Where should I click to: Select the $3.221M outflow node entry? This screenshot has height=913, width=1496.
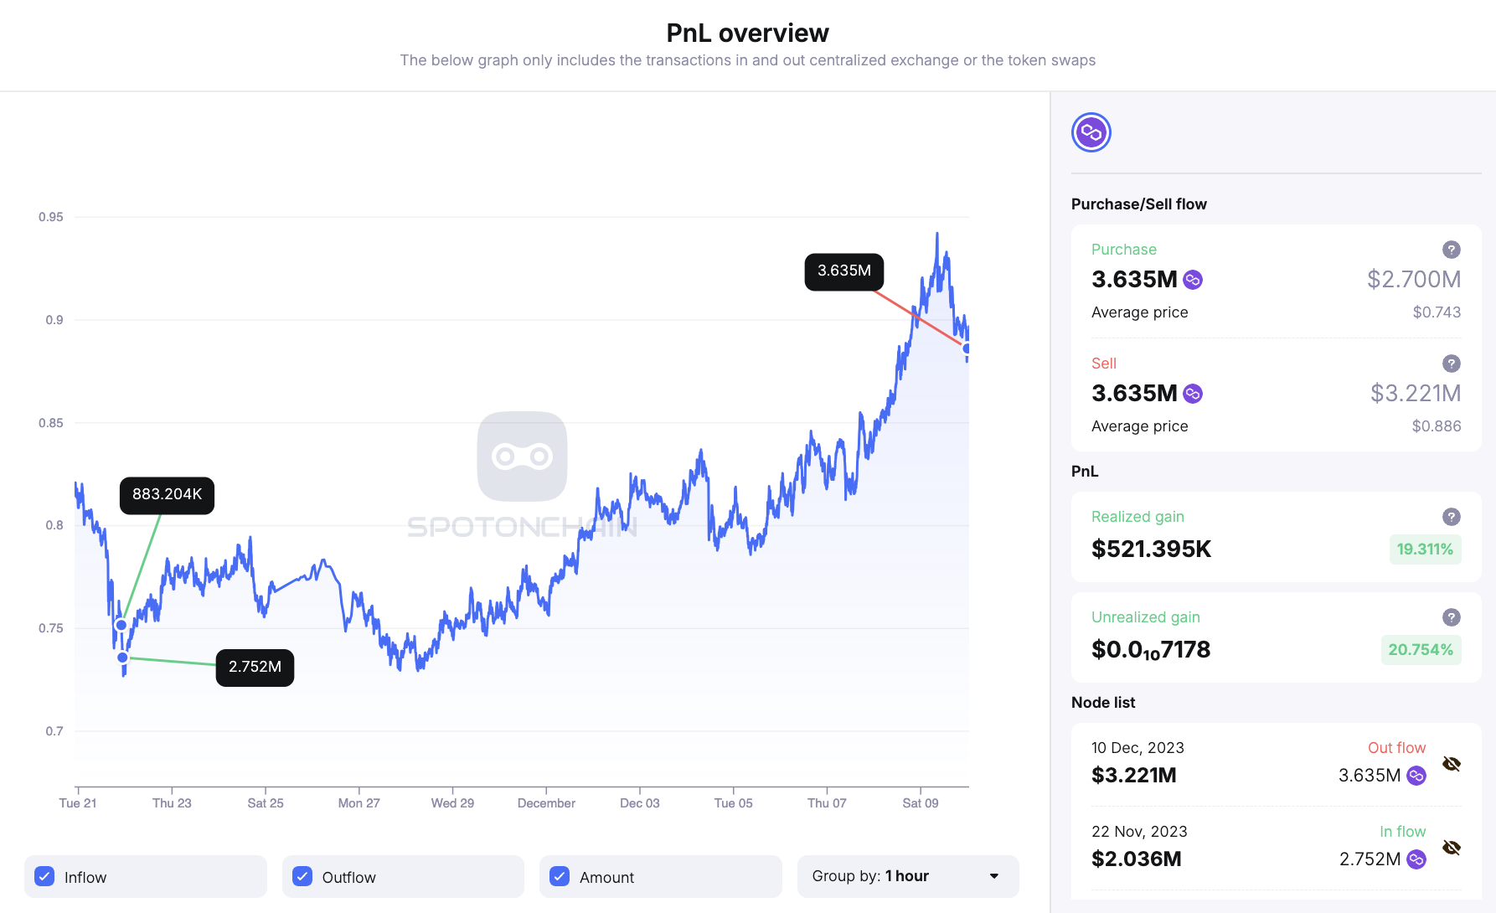[x=1134, y=776]
